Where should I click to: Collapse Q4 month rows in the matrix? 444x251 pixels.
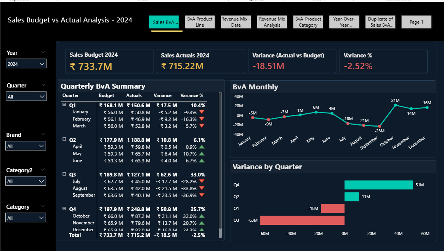click(64, 208)
